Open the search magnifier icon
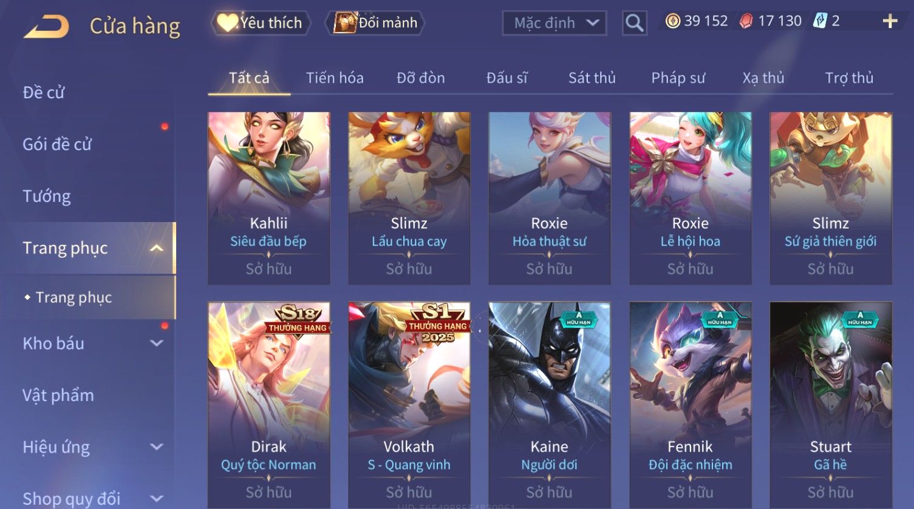The height and width of the screenshot is (509, 914). pyautogui.click(x=634, y=24)
